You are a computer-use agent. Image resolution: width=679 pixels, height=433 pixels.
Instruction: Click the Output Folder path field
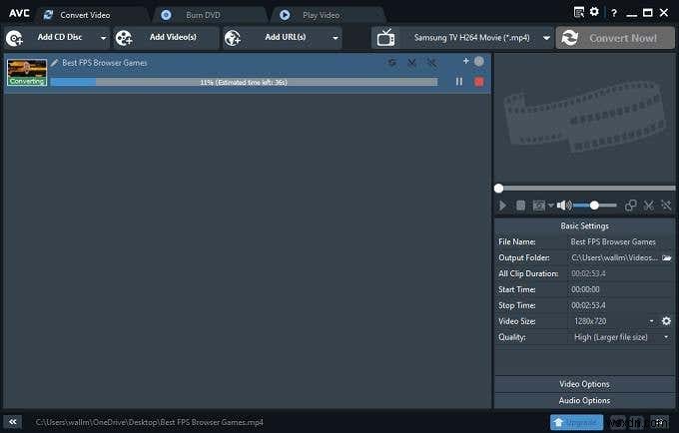point(614,257)
